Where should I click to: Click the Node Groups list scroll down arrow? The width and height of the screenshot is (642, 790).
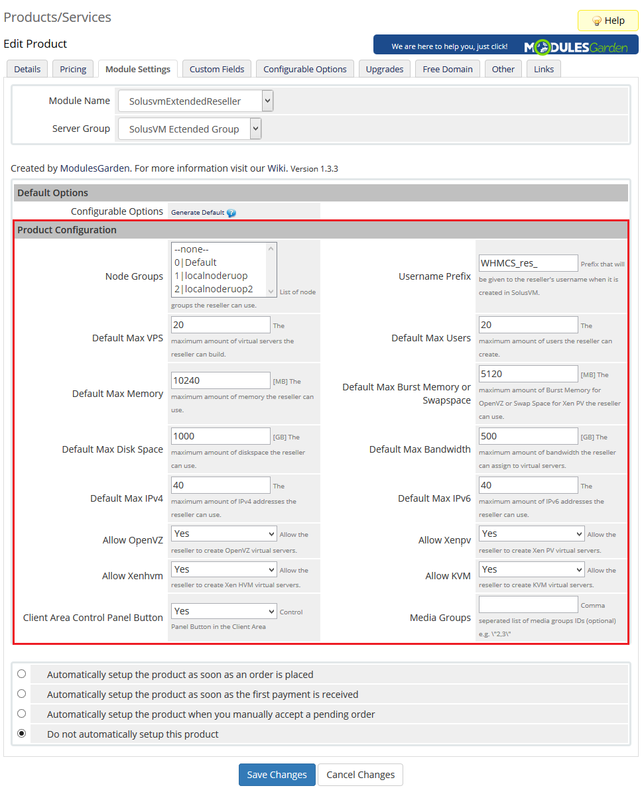point(271,291)
